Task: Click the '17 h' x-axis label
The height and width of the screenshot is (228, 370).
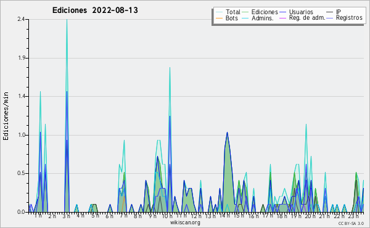Action: pos(268,216)
